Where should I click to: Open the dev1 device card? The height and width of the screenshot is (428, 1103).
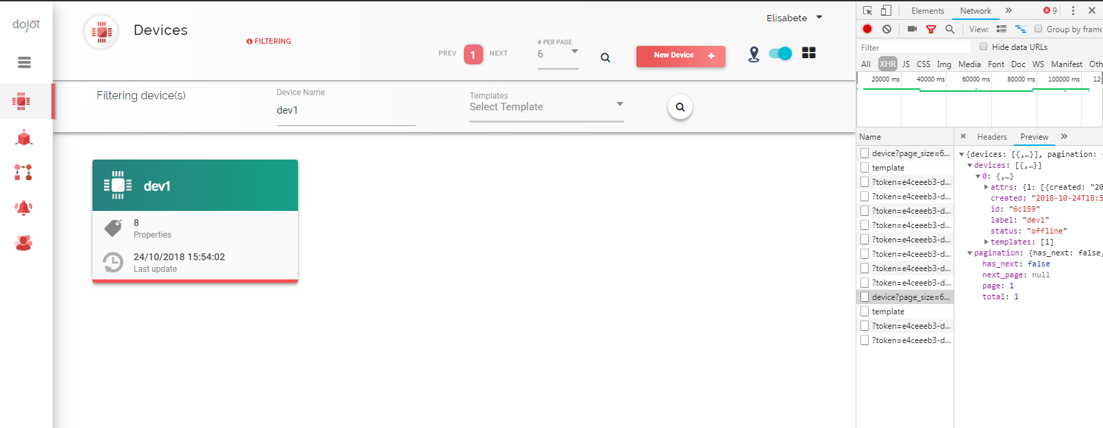tap(195, 221)
